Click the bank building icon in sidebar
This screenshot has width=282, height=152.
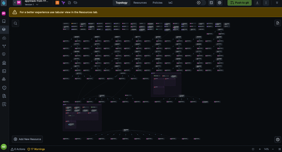(x=4, y=63)
